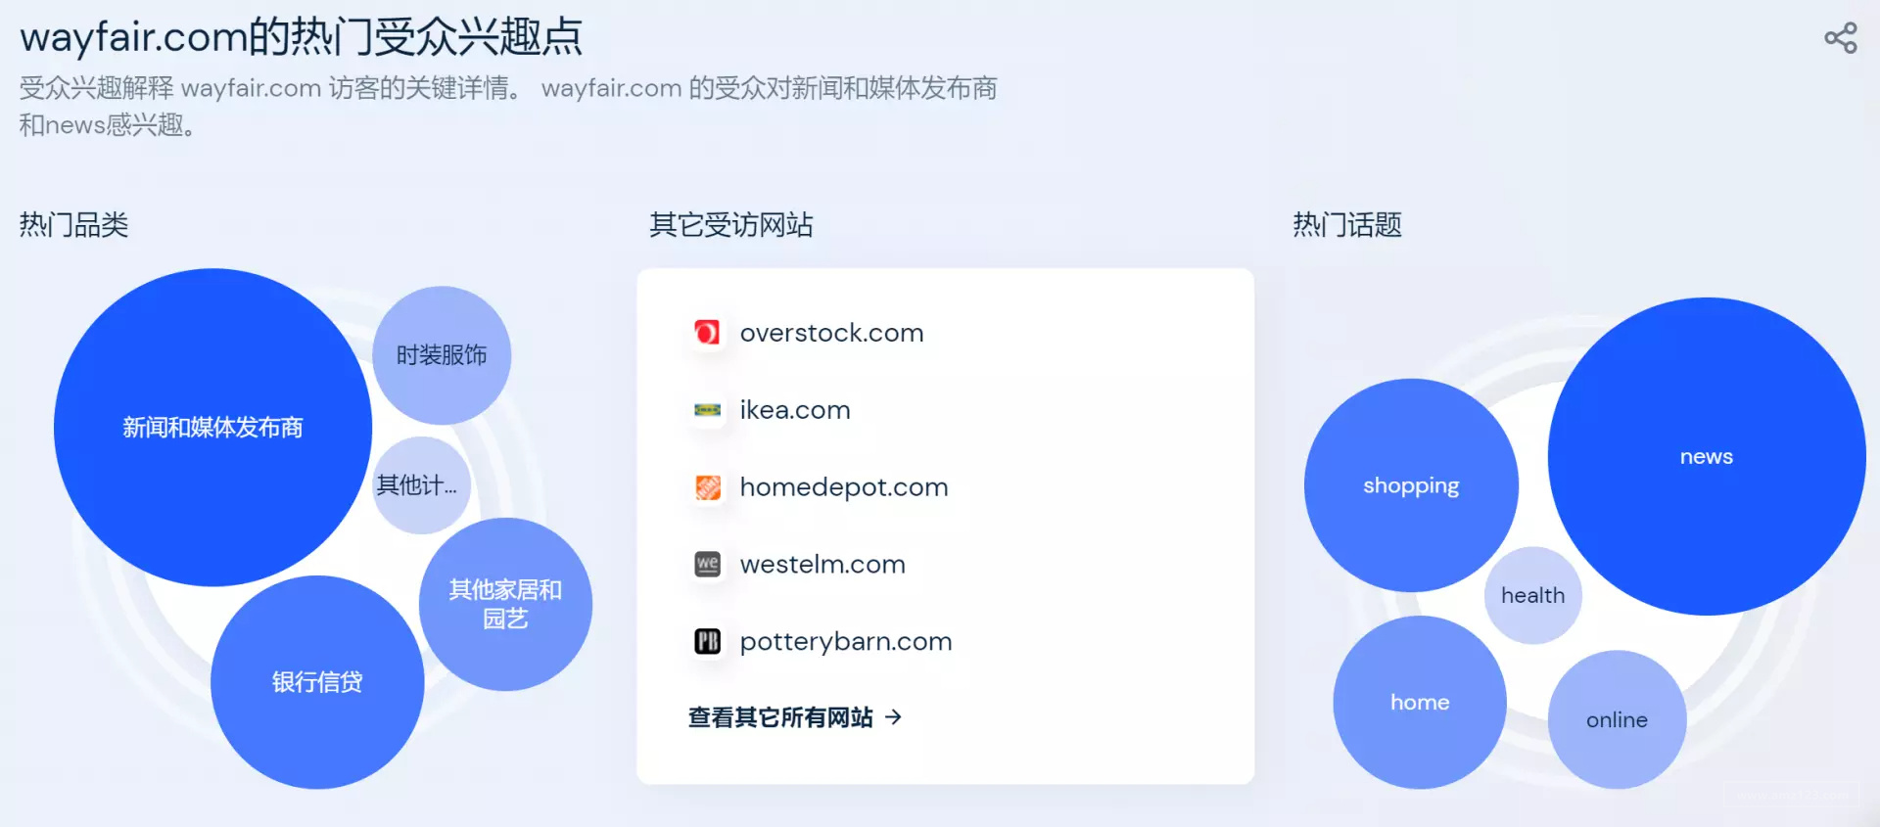The height and width of the screenshot is (827, 1880).
Task: Select the 其他家居和园艺 bubble
Action: (505, 604)
